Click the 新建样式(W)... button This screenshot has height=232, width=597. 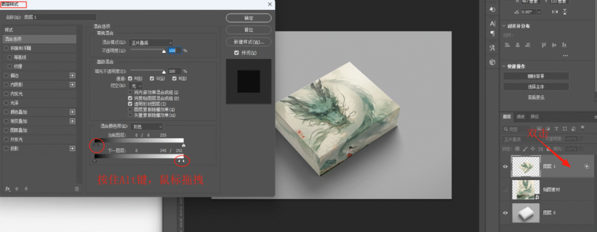(248, 41)
